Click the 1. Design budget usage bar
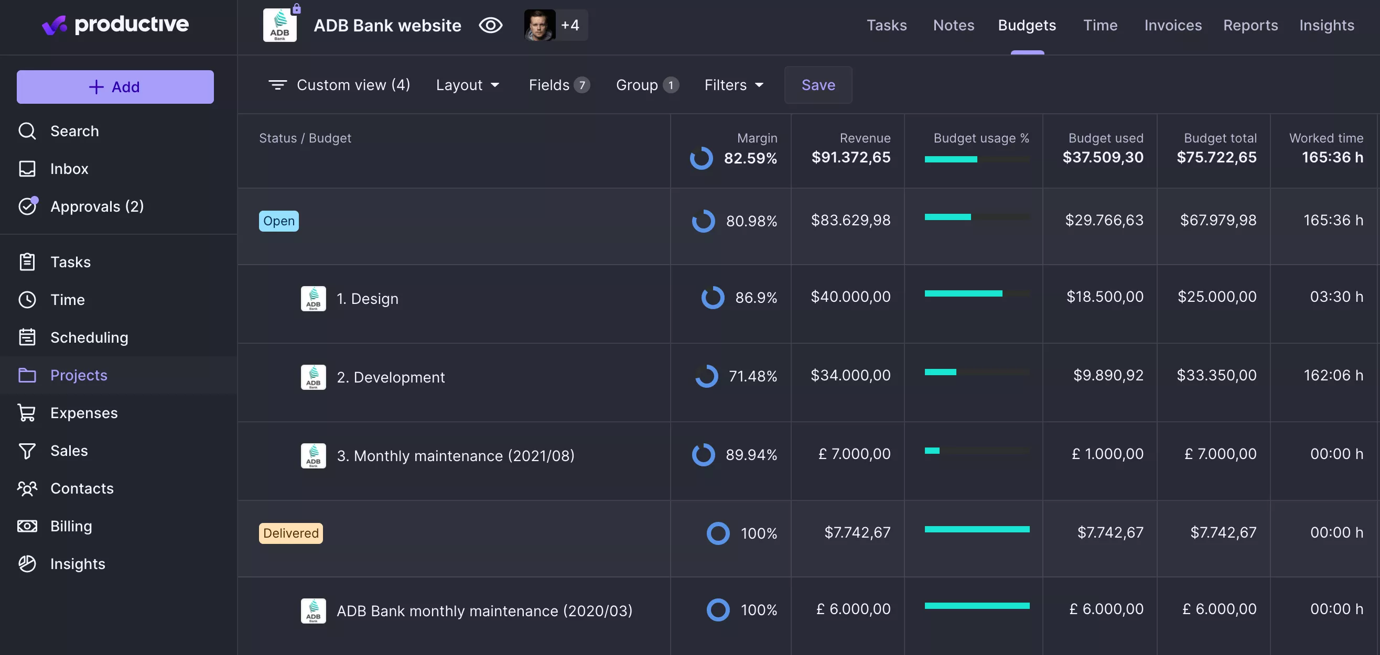Screen dimensions: 1380x655 [977, 293]
